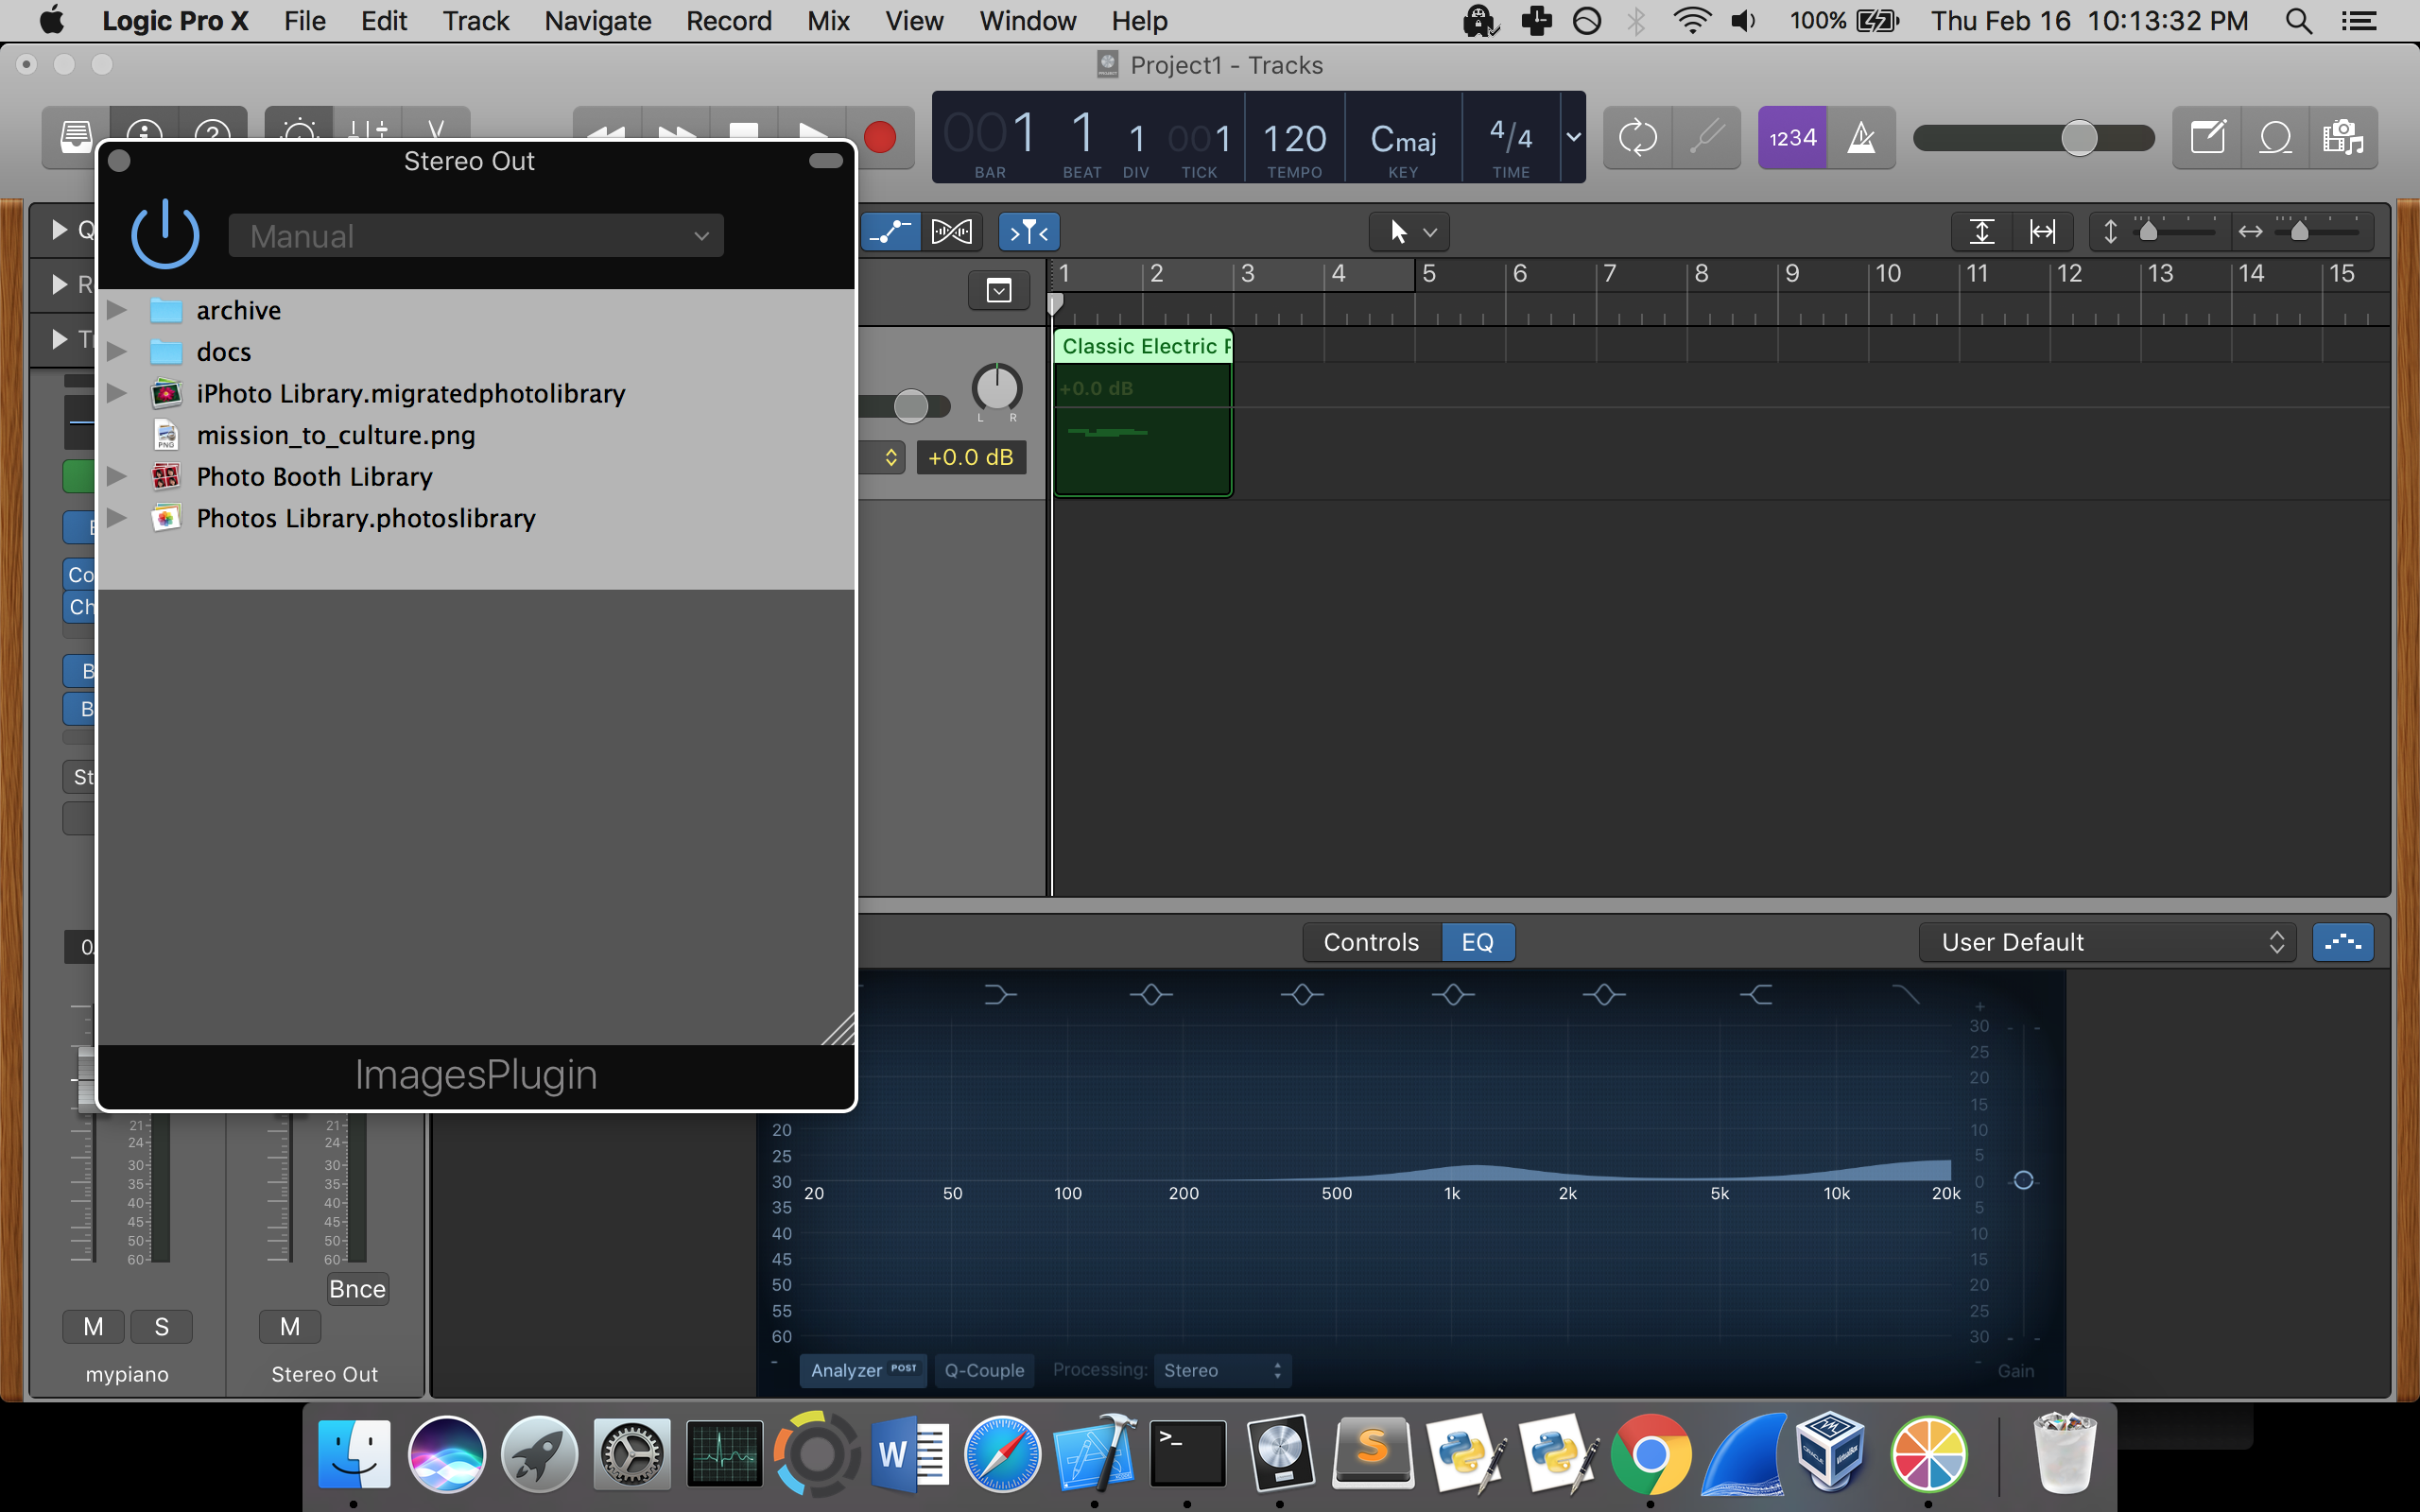Enable the 1234 count-in button
Image resolution: width=2420 pixels, height=1512 pixels.
point(1792,137)
